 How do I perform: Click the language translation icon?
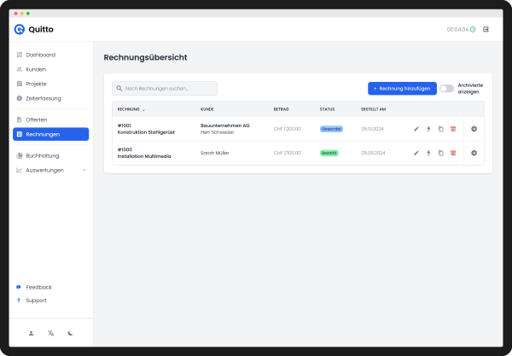[x=51, y=333]
